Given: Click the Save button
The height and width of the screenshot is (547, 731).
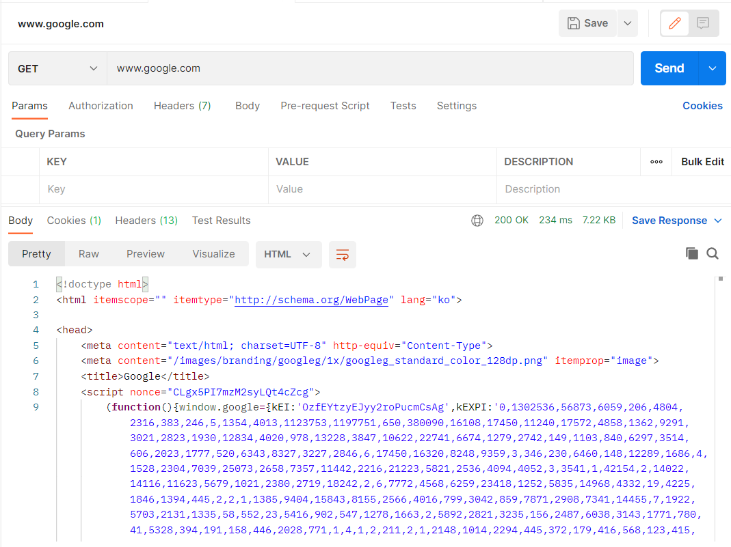Looking at the screenshot, I should 587,23.
